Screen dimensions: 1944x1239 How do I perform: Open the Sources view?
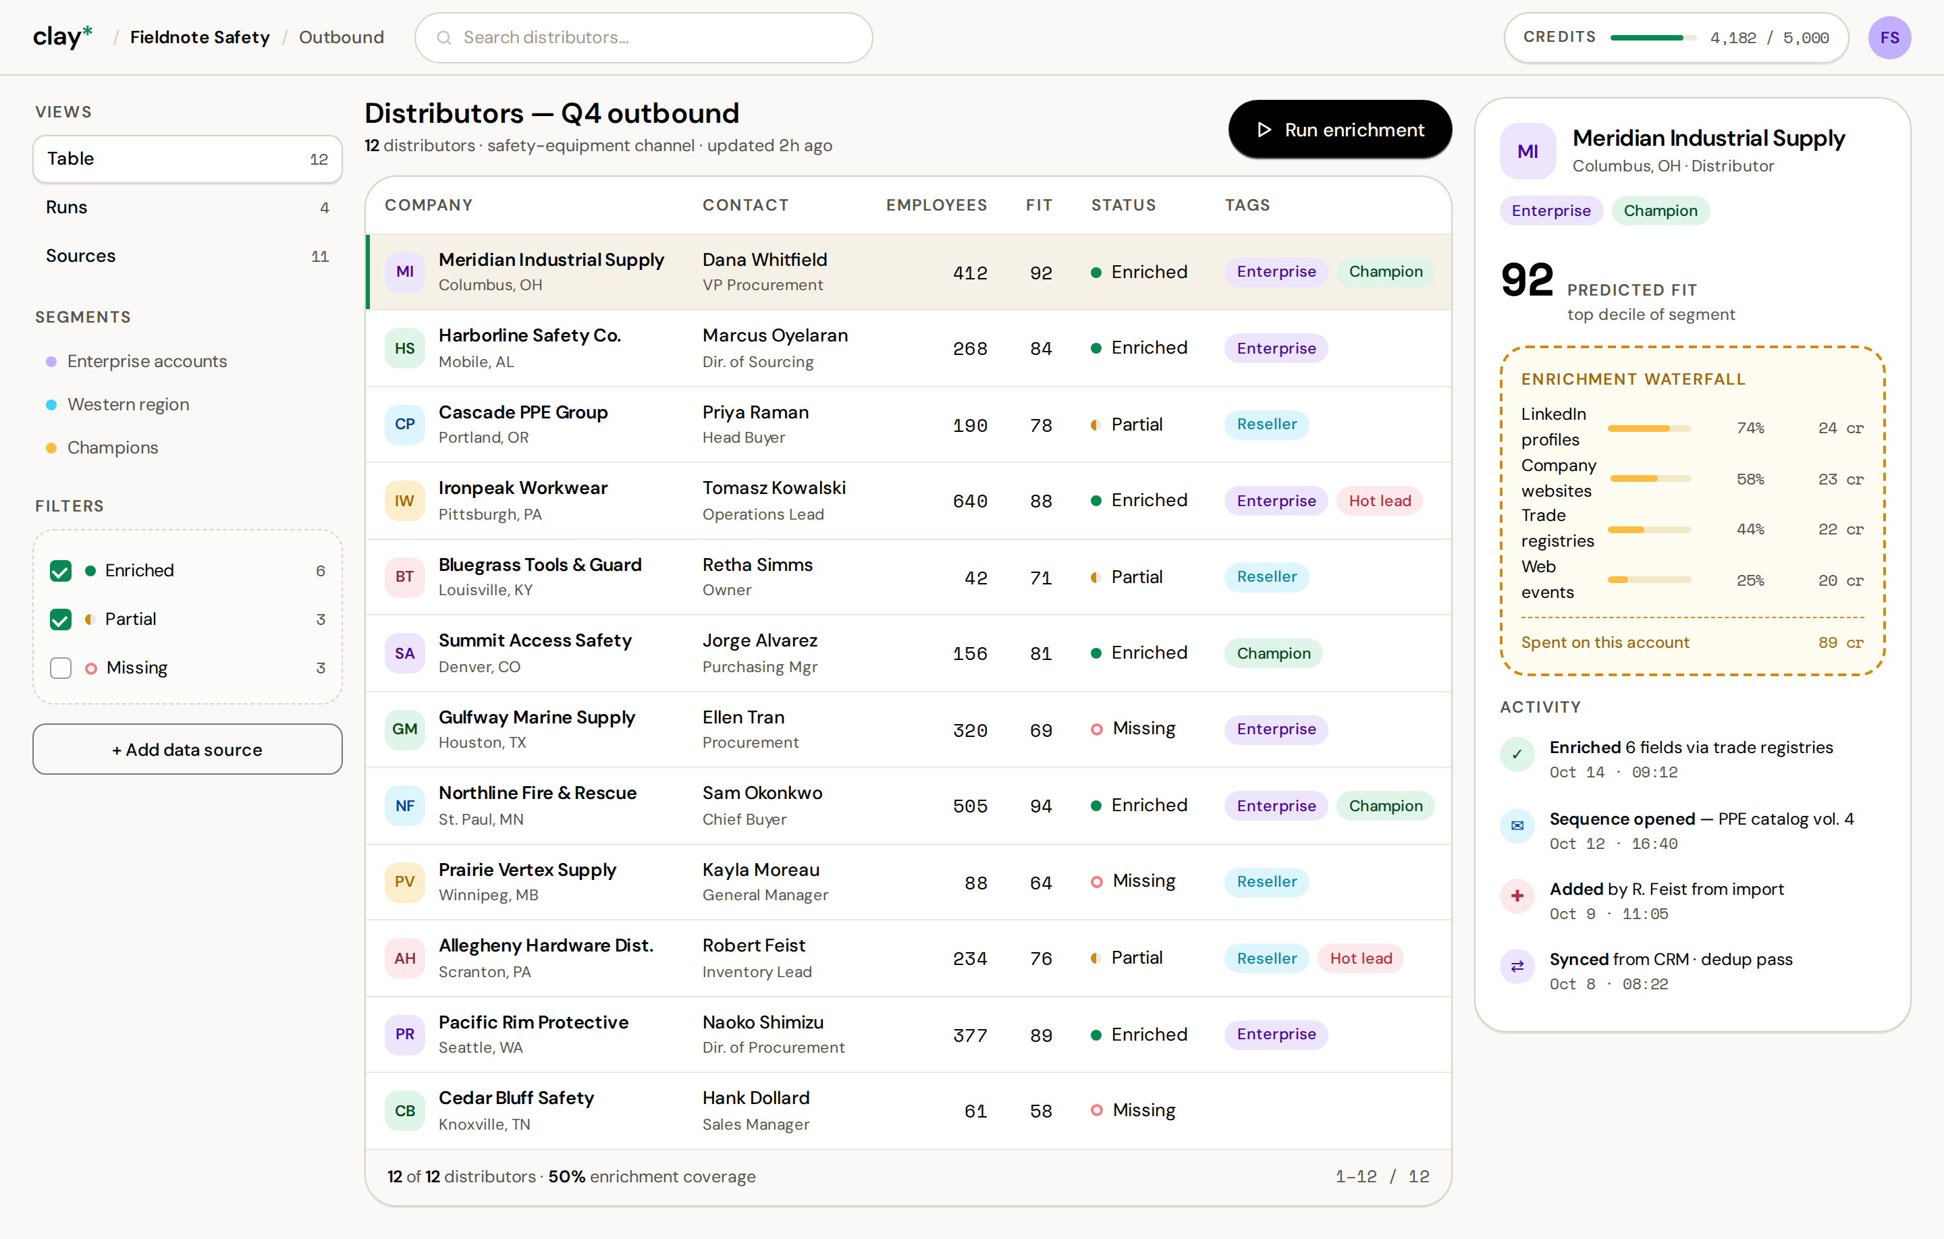click(187, 256)
